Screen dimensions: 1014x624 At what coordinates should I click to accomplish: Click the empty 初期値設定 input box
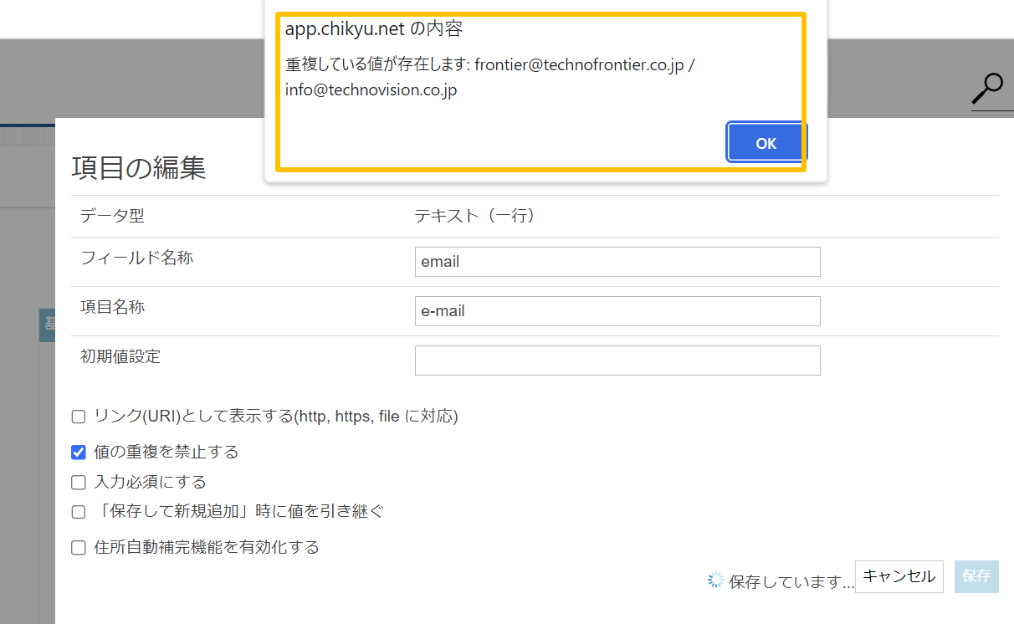[x=617, y=361]
